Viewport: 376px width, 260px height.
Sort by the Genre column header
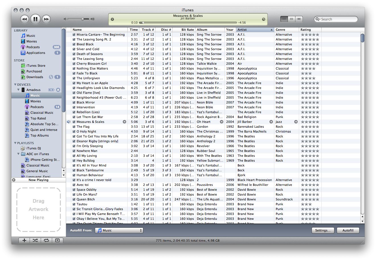pos(287,30)
